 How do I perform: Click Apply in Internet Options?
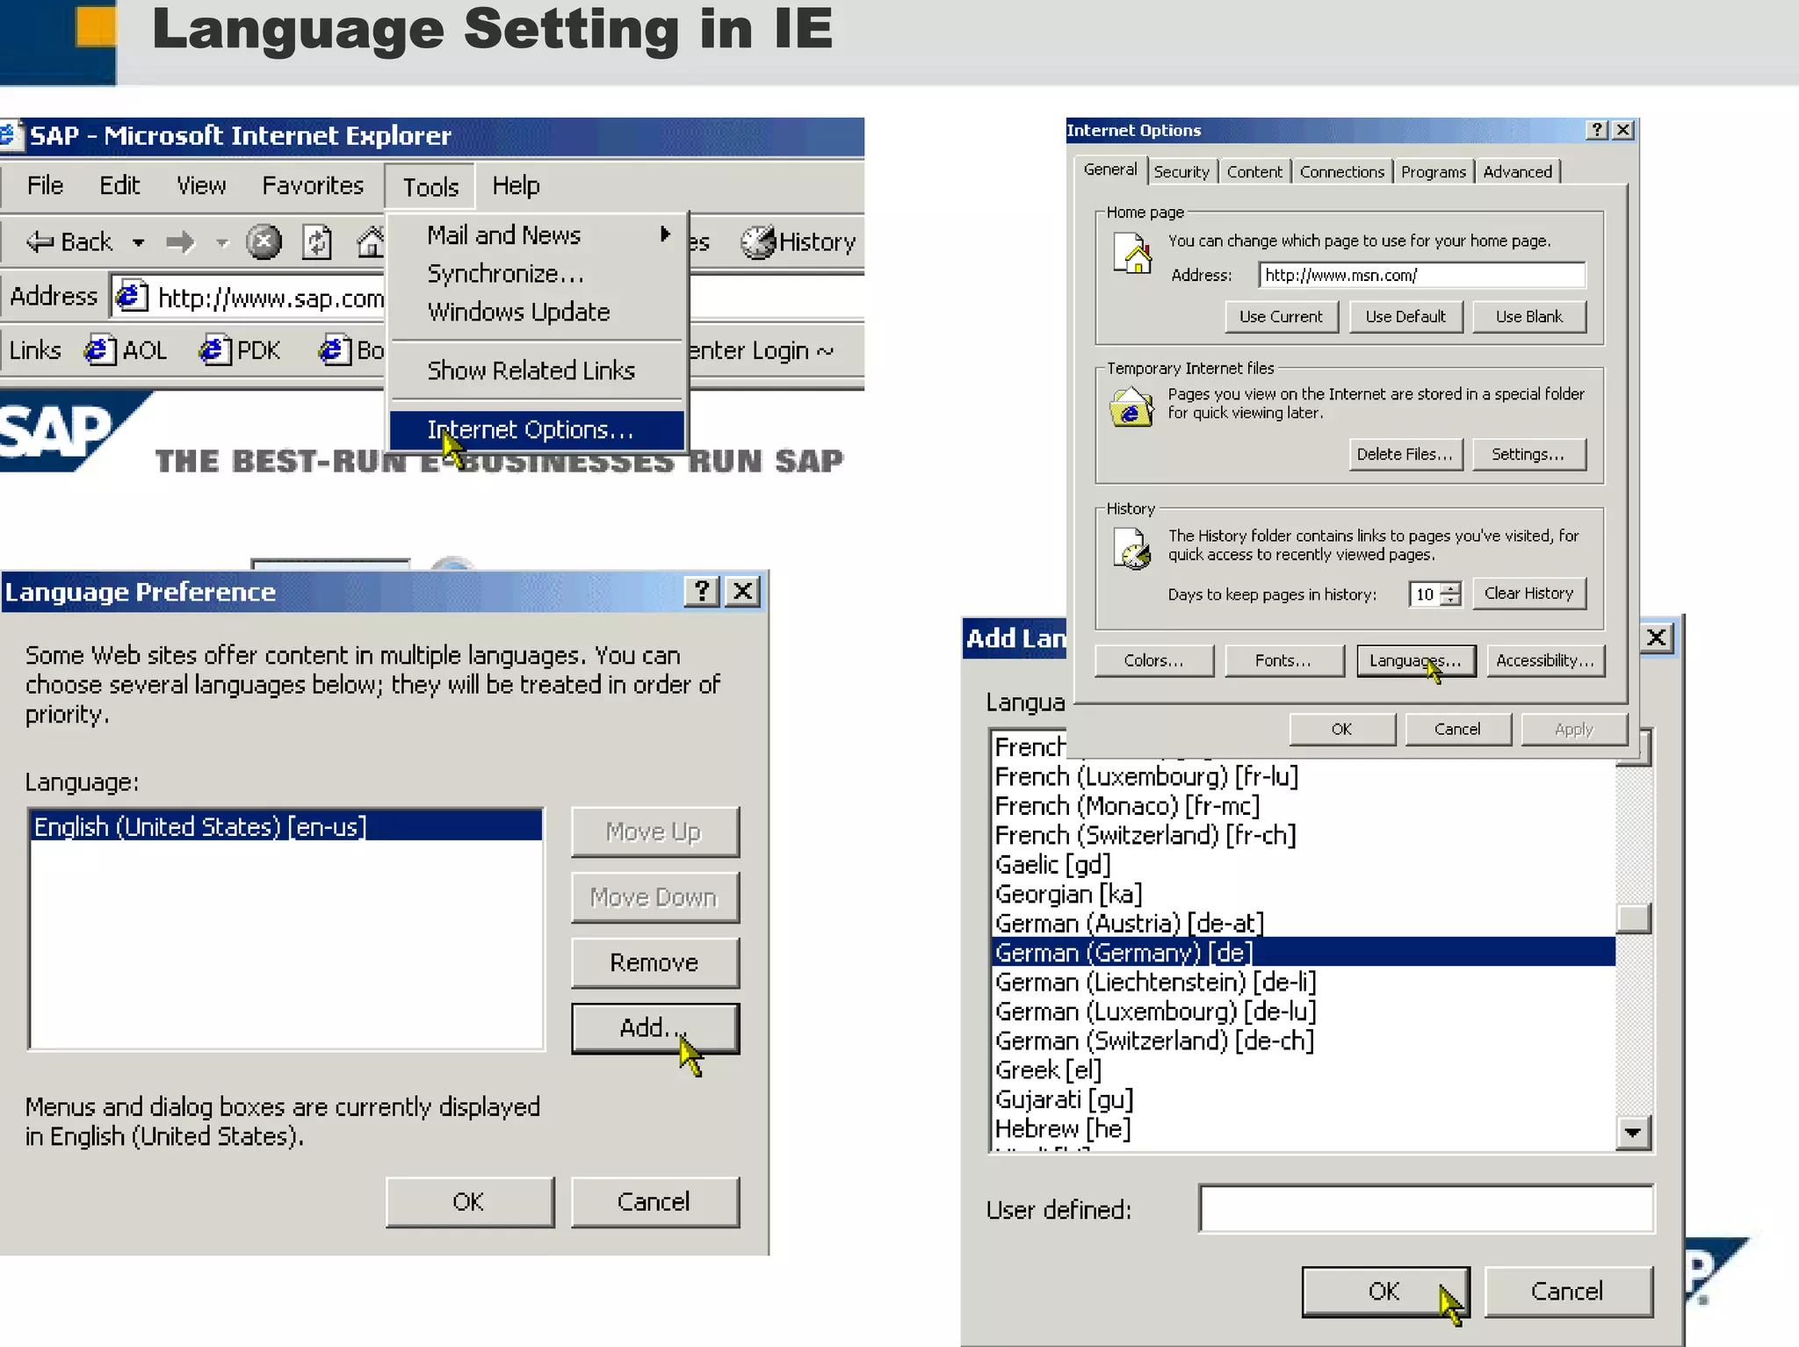(x=1573, y=730)
